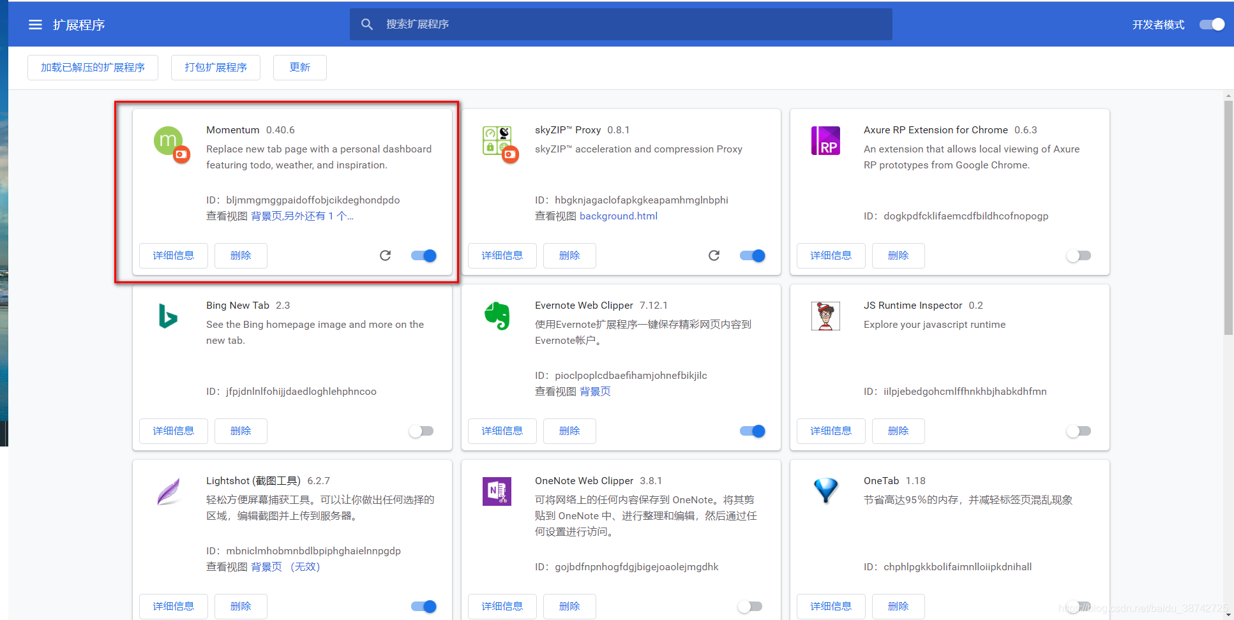
Task: Click 删除 for Evernote Web Clipper
Action: coord(569,431)
